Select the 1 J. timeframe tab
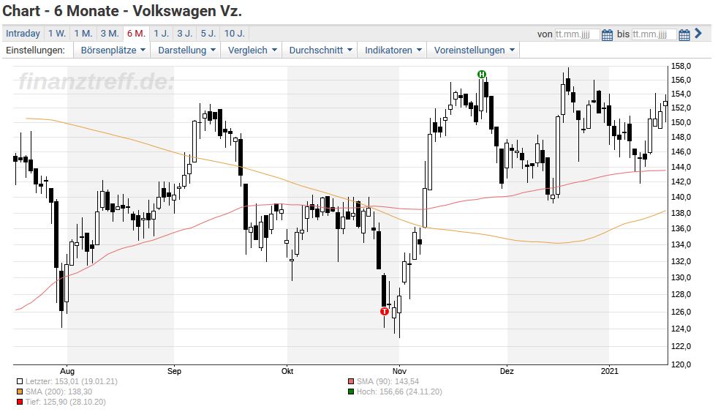The width and height of the screenshot is (718, 412). pyautogui.click(x=161, y=34)
